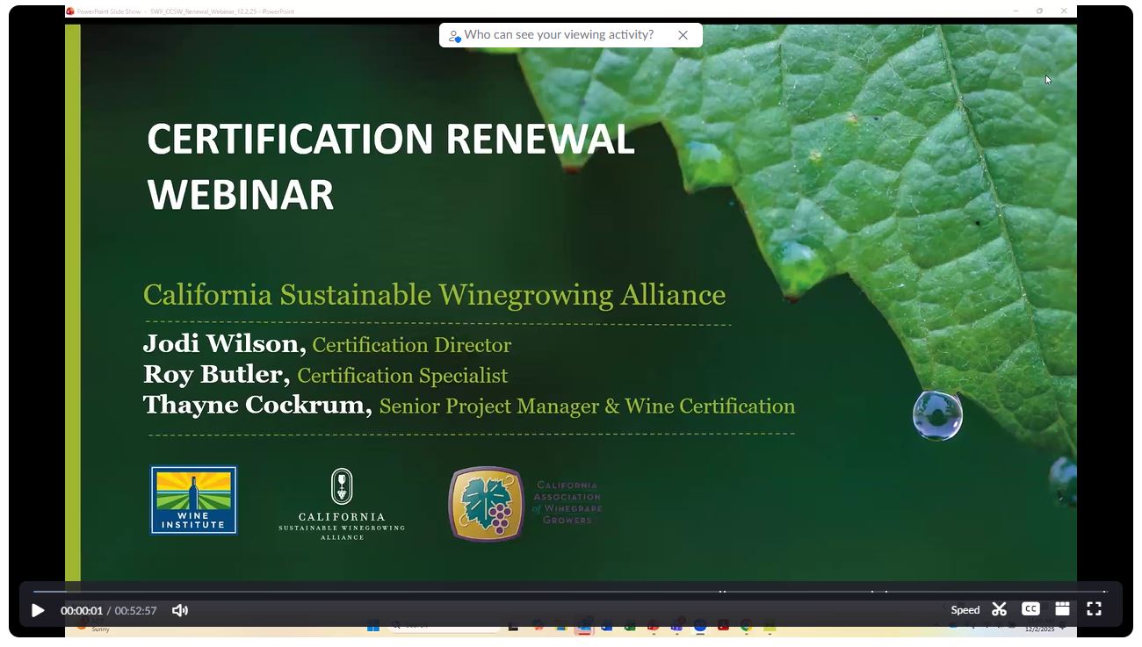Restore the PowerPoint slideshow window
1142x647 pixels.
(x=1039, y=11)
